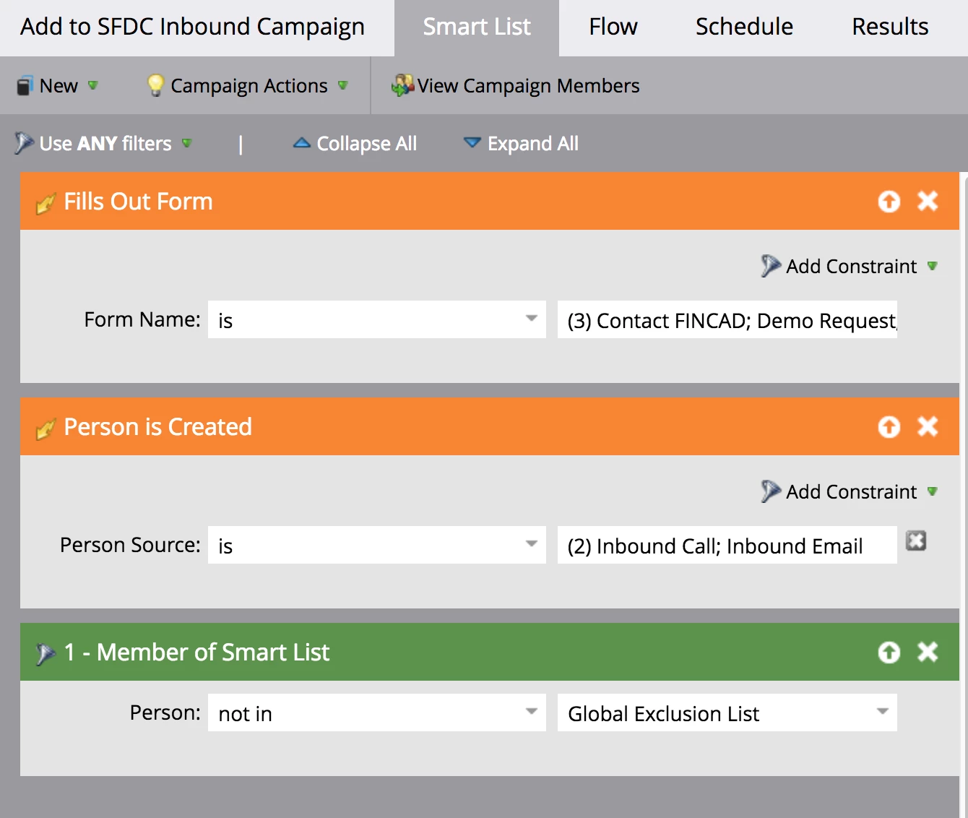Add Constraint to Person is Created
This screenshot has width=968, height=818.
[x=850, y=492]
